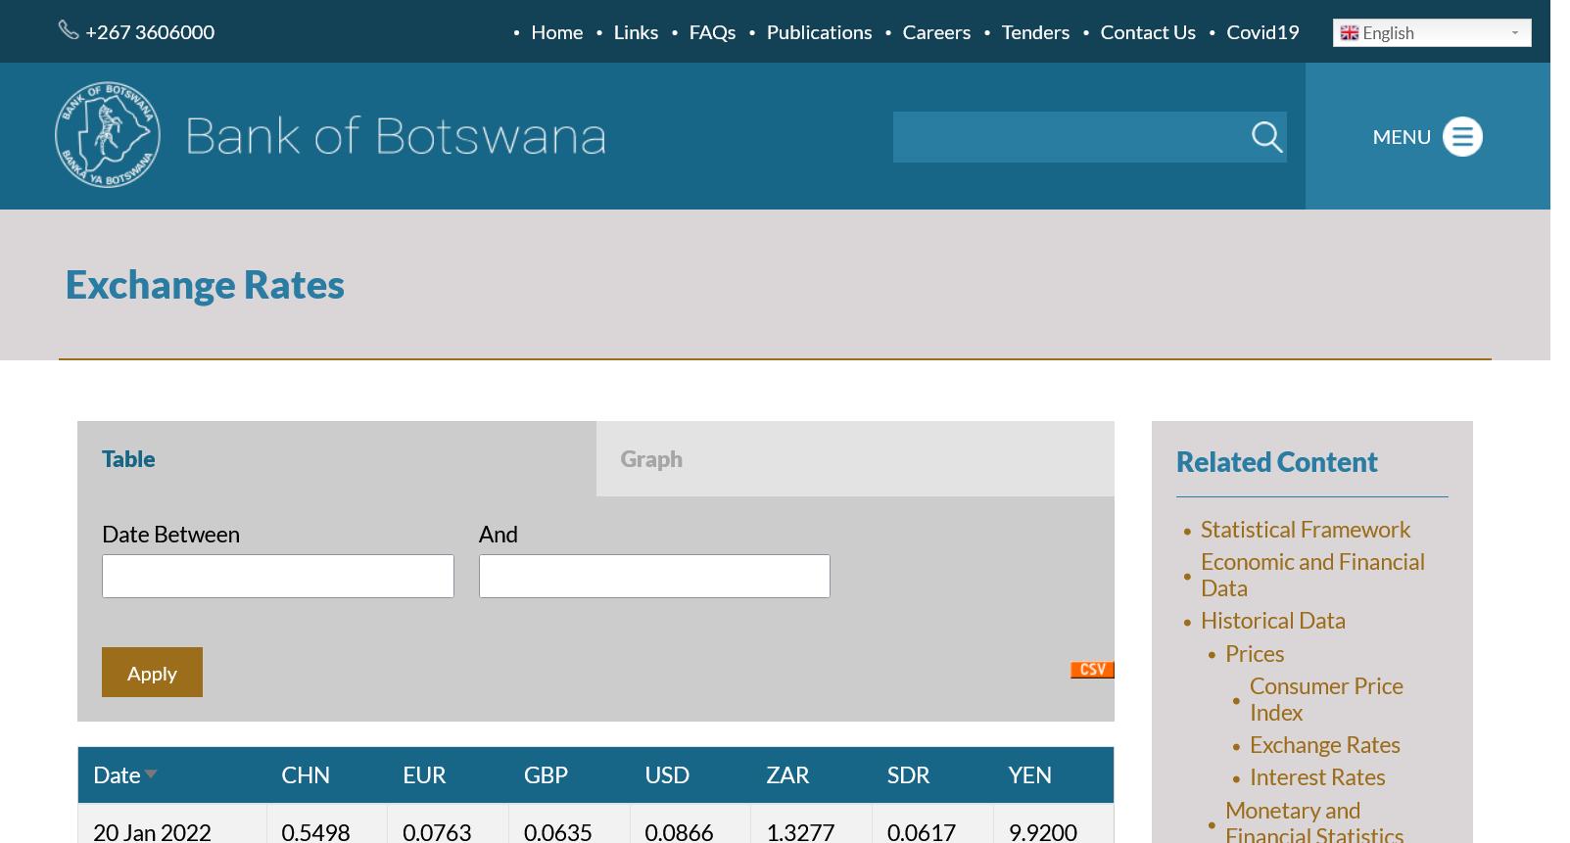
Task: Switch to the Graph tab
Action: [651, 459]
